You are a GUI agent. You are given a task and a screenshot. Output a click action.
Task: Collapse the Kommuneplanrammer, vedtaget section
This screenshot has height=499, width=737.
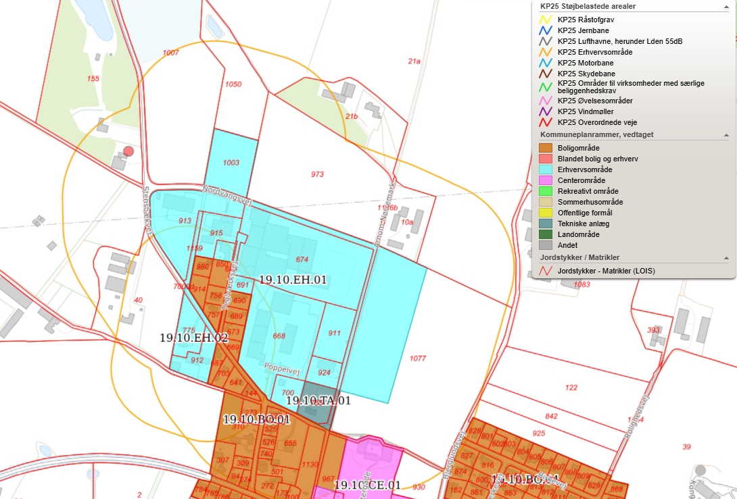pyautogui.click(x=726, y=135)
